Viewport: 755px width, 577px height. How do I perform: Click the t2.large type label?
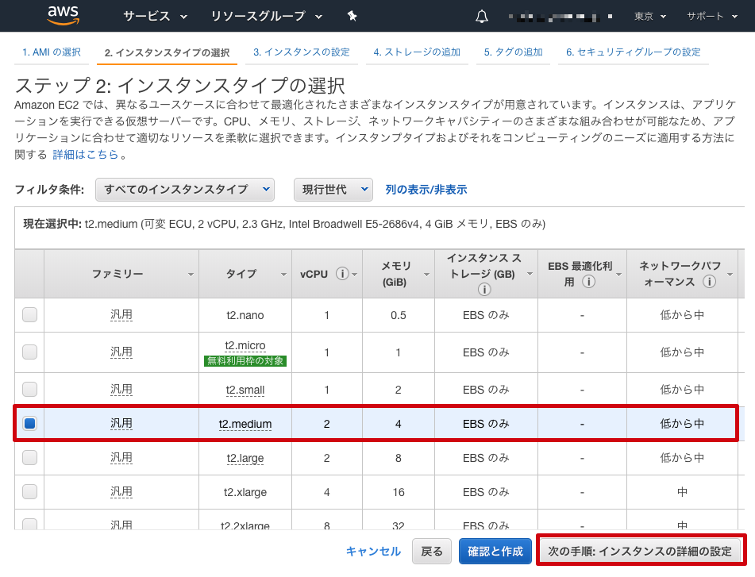tap(245, 458)
